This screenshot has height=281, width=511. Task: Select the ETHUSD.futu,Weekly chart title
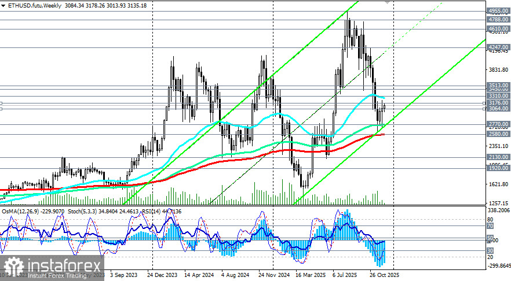coord(35,6)
